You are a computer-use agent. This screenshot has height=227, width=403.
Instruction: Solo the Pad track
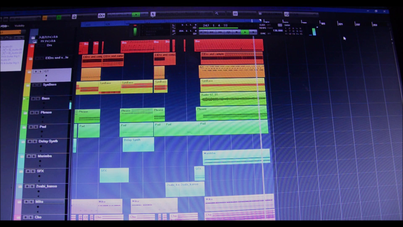click(35, 127)
